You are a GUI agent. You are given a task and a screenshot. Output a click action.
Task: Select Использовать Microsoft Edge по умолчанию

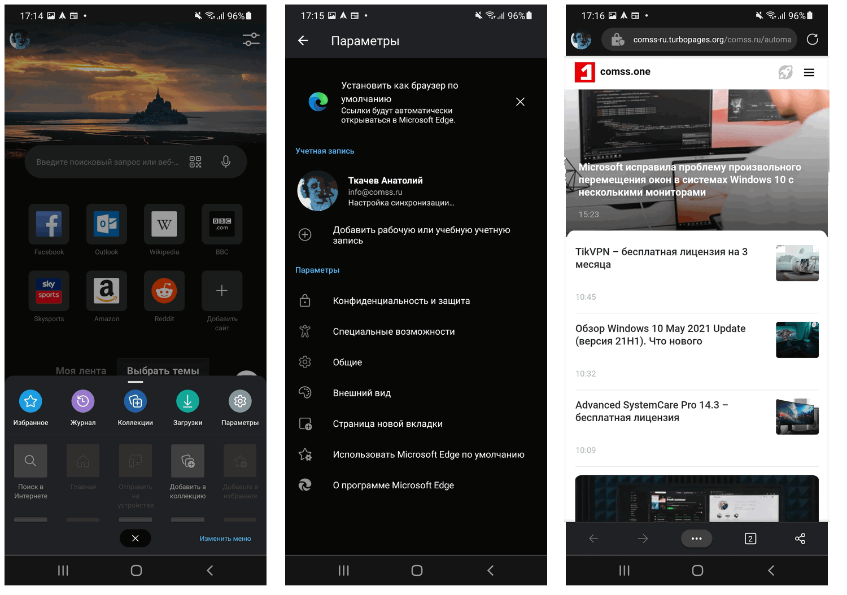click(x=416, y=454)
